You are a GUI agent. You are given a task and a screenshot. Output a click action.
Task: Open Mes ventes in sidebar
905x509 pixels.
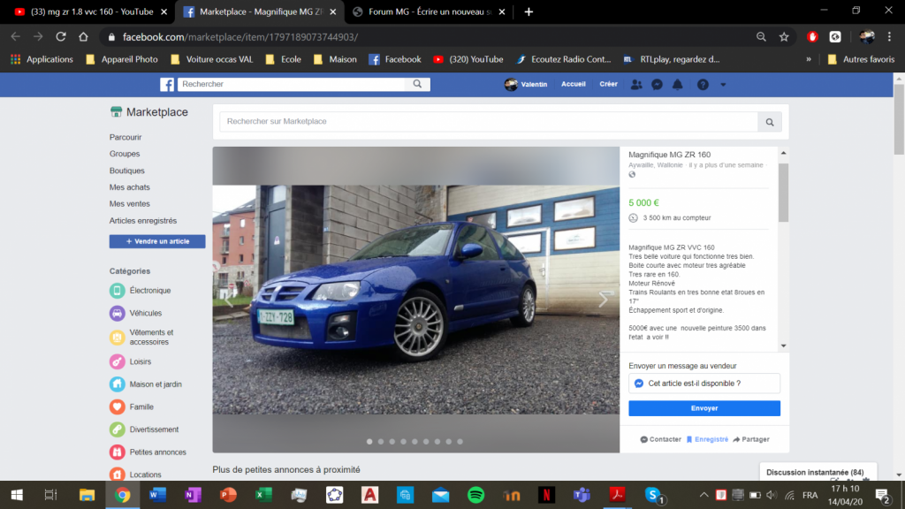pyautogui.click(x=129, y=204)
